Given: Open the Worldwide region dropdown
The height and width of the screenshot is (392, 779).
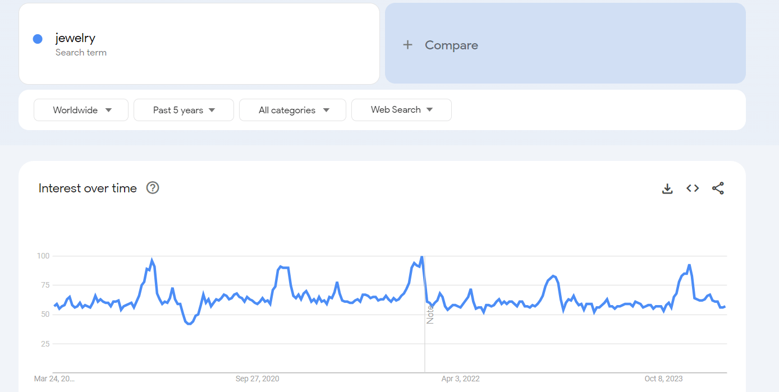Looking at the screenshot, I should coord(81,110).
